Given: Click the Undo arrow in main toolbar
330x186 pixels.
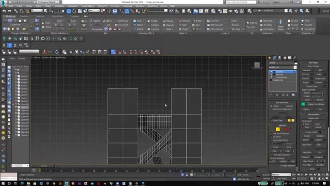Looking at the screenshot, I should coord(4,11).
